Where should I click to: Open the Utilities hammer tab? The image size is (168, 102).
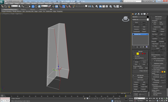[147, 14]
